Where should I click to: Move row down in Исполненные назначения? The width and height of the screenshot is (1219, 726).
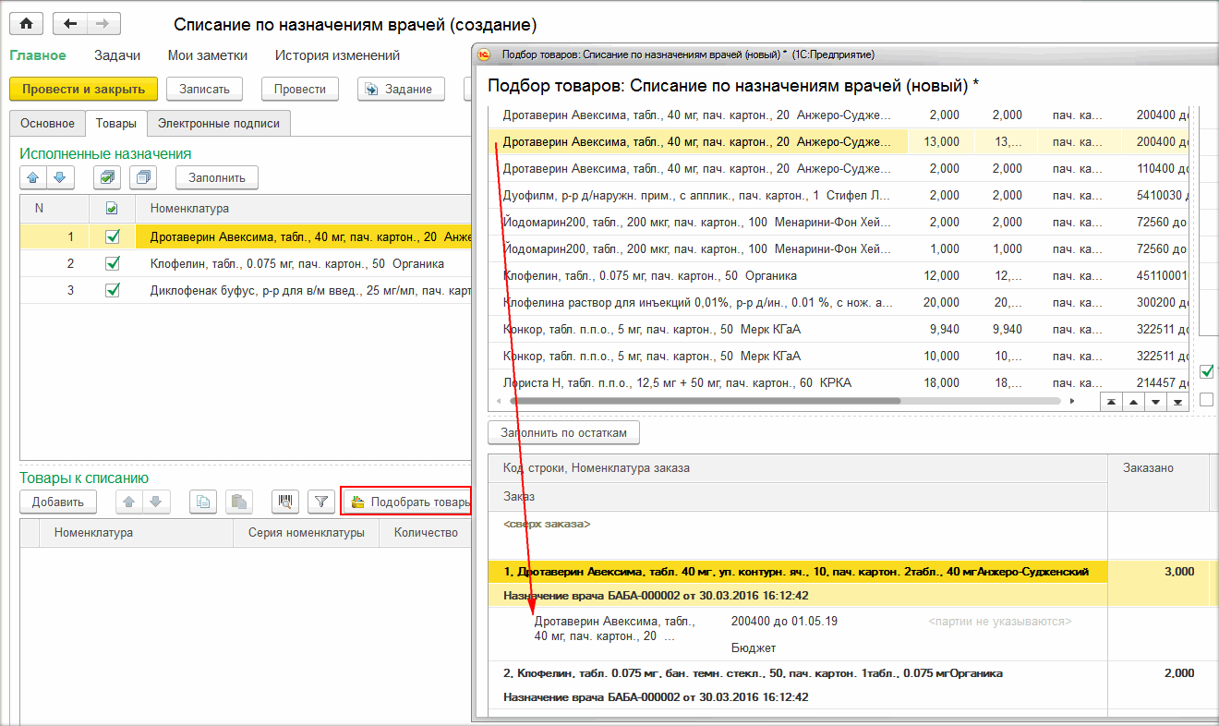coord(59,177)
